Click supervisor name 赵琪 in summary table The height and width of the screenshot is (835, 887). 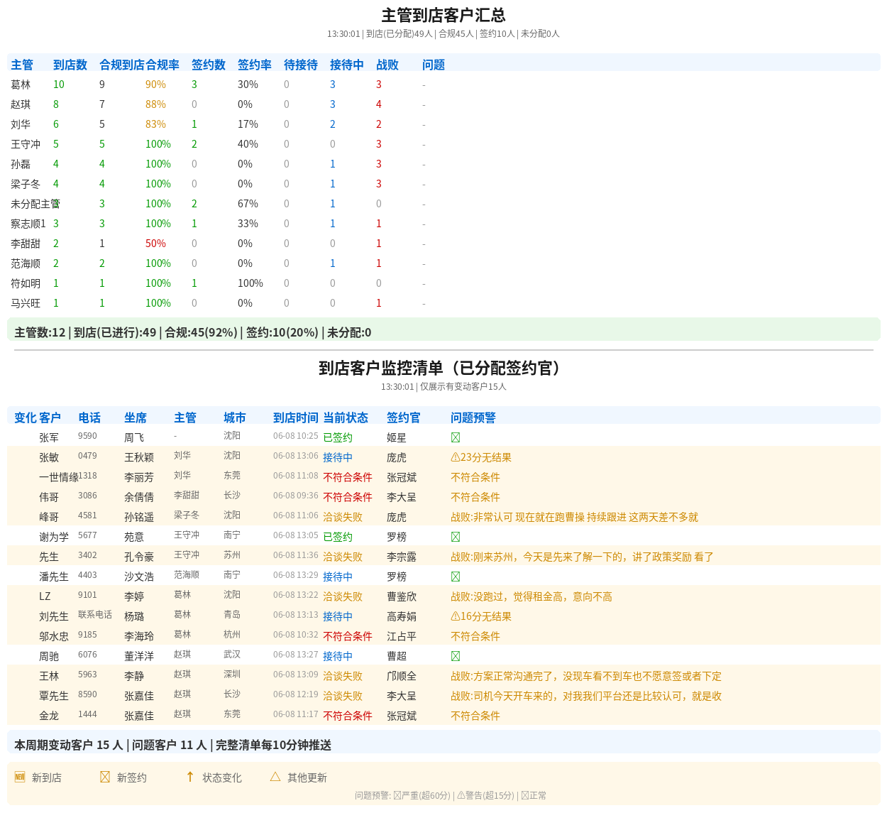(21, 104)
